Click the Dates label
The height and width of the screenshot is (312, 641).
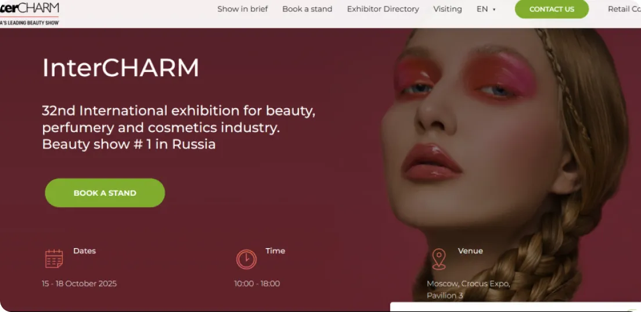(x=84, y=250)
